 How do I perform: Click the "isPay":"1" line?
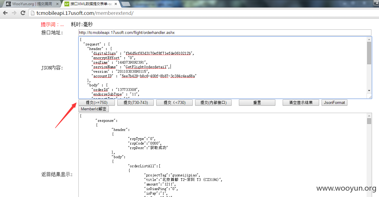coord(156,193)
